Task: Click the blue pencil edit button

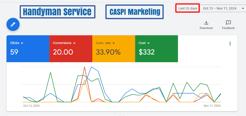Action: click(x=13, y=24)
